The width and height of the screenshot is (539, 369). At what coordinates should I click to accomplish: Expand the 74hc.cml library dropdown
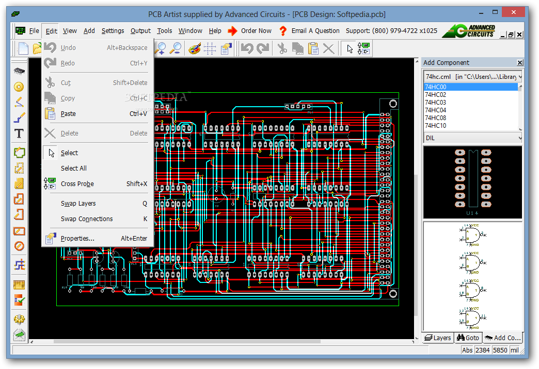[520, 77]
